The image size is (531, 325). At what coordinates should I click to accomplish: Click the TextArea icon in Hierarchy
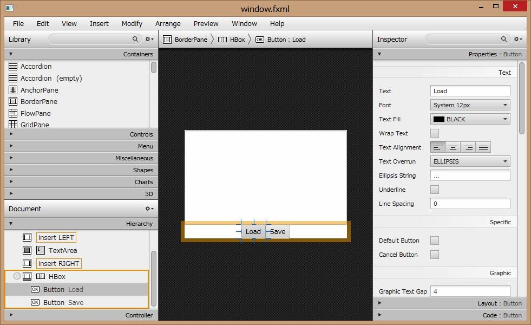pyautogui.click(x=41, y=250)
